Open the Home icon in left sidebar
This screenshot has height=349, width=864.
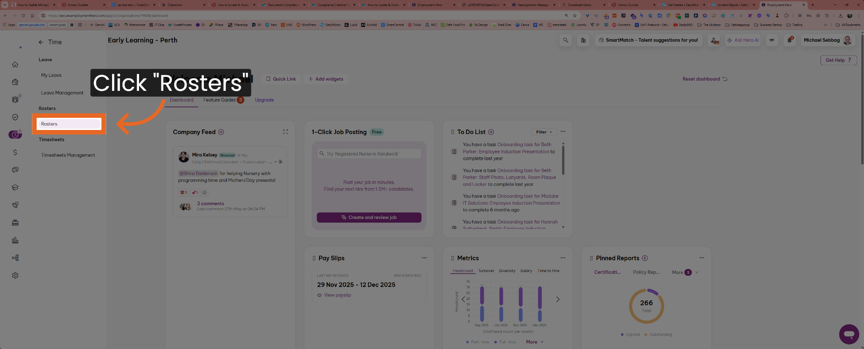(x=15, y=64)
